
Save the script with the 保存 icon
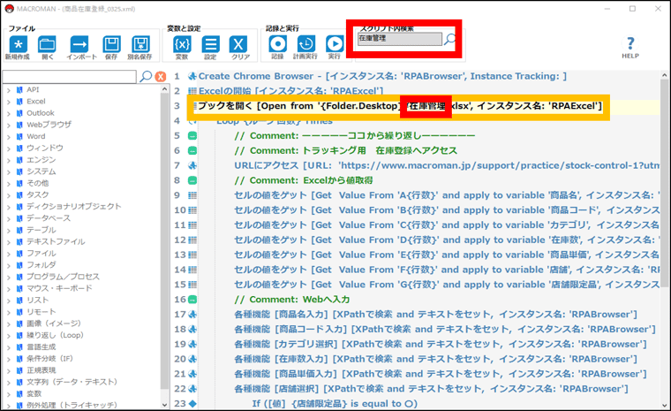click(x=110, y=44)
